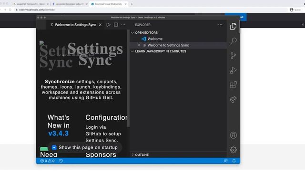
Task: Switch to the javascript frameworks browser tab
Action: coord(30,4)
